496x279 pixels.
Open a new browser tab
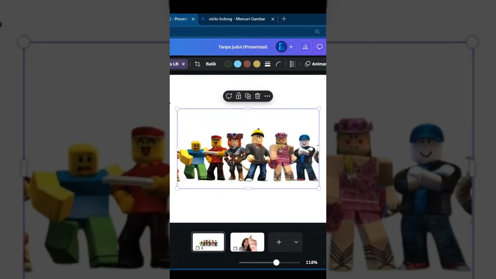coord(284,19)
